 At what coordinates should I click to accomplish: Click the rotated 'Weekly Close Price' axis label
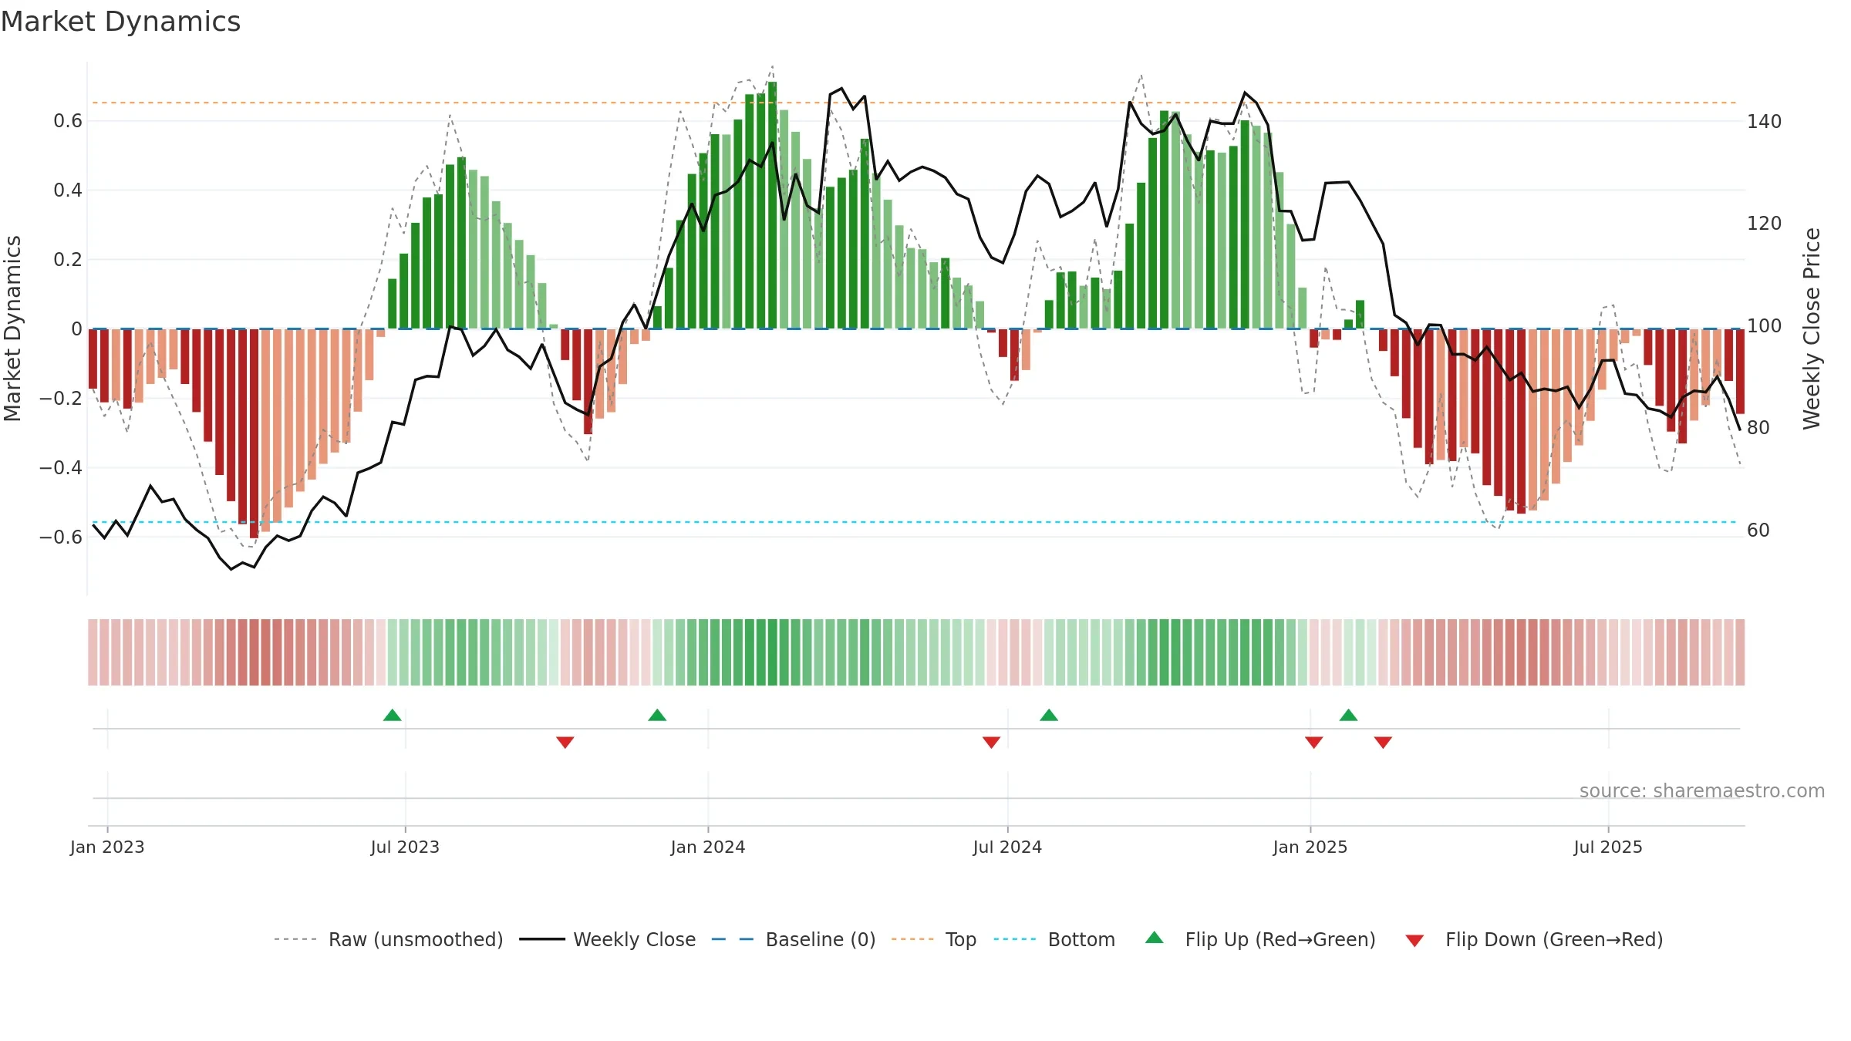pyautogui.click(x=1812, y=328)
